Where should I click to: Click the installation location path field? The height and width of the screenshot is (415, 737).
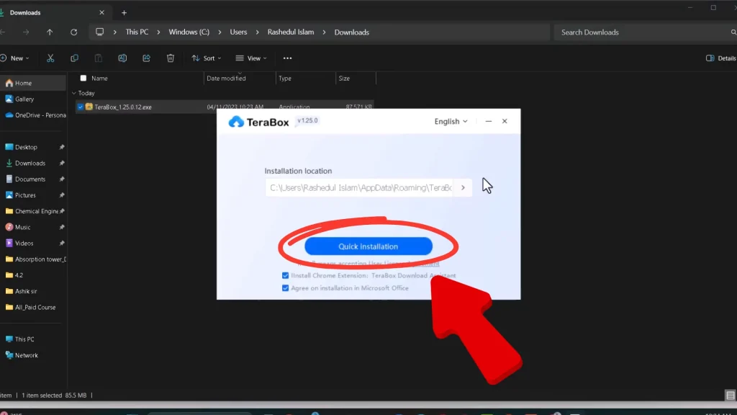tap(360, 188)
